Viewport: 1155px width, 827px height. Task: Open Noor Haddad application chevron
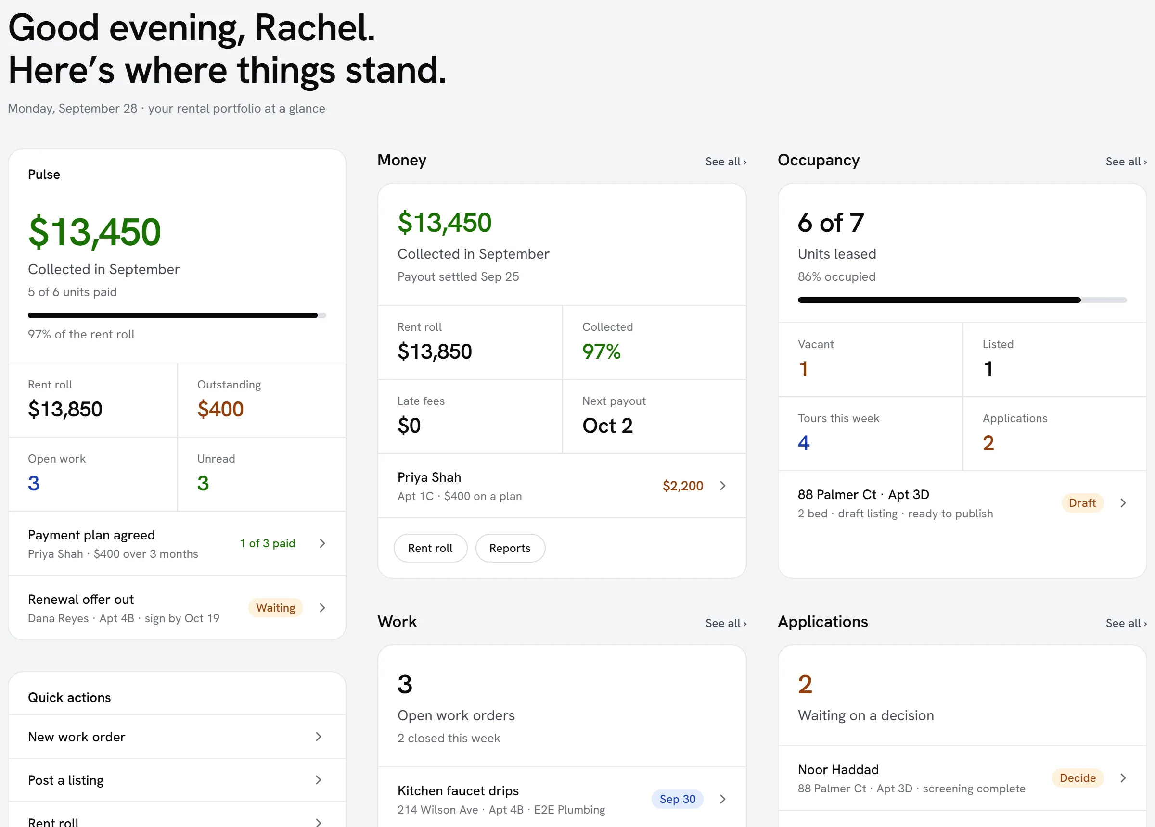[x=1122, y=777]
